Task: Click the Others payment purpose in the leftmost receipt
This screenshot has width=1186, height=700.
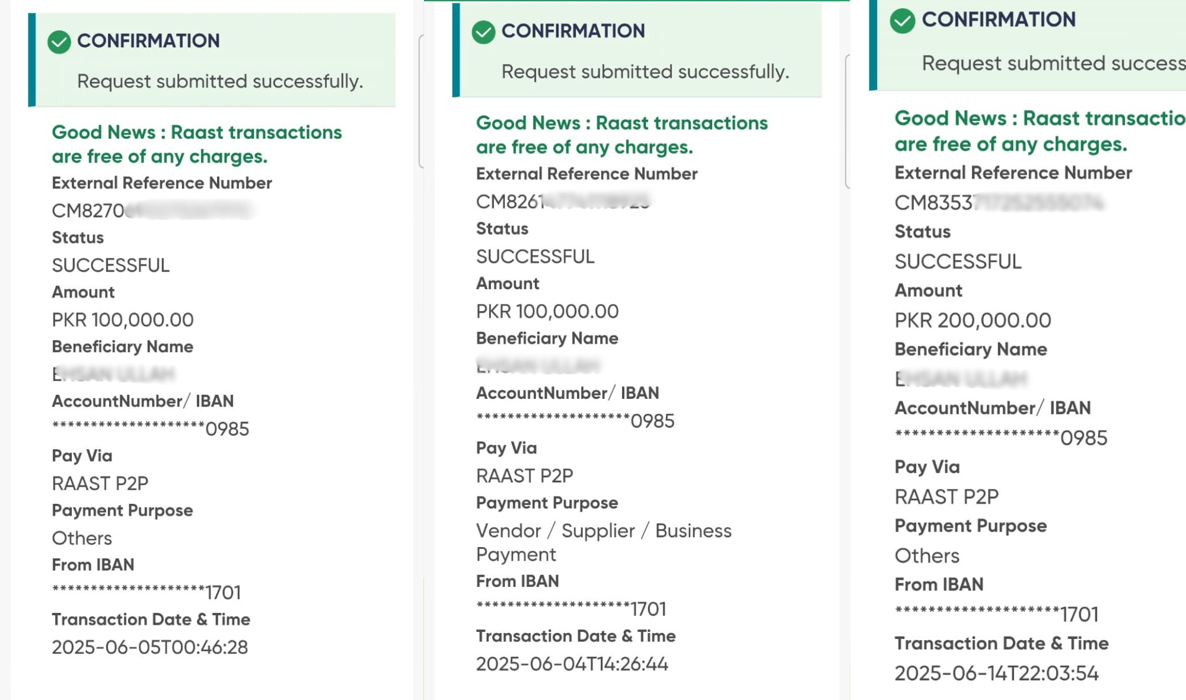Action: 82,538
